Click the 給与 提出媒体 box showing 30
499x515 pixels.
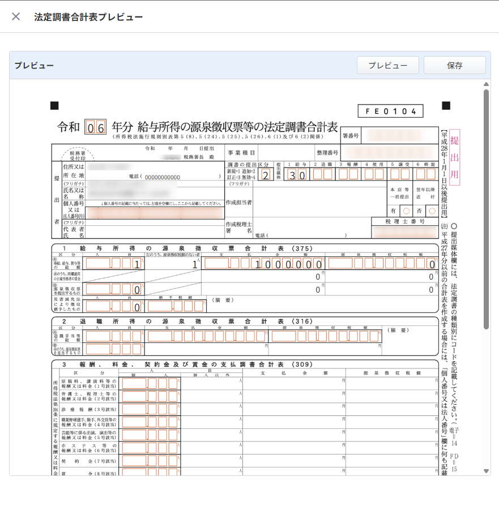coord(298,174)
